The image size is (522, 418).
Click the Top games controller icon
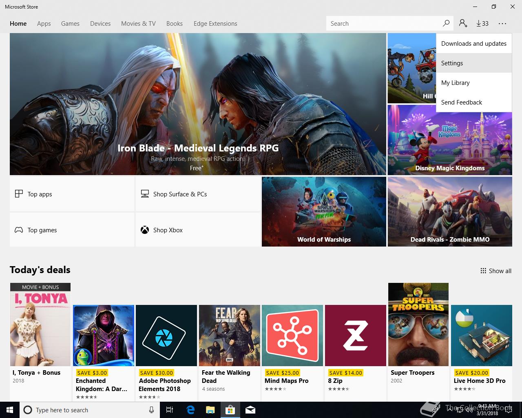point(19,230)
